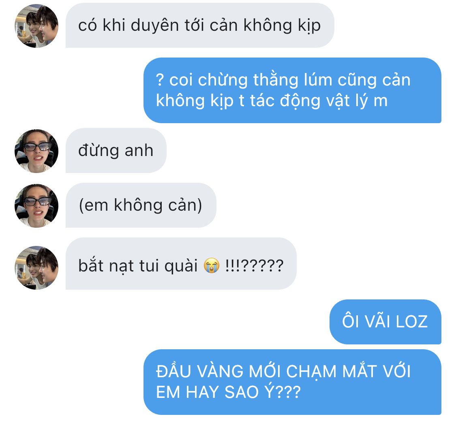Click the word "duyên" in the first message
The width and height of the screenshot is (456, 423).
(x=155, y=26)
